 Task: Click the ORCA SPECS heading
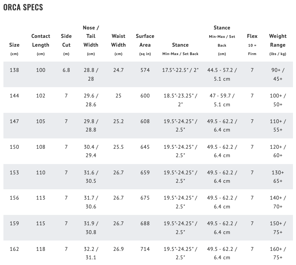pos(23,8)
